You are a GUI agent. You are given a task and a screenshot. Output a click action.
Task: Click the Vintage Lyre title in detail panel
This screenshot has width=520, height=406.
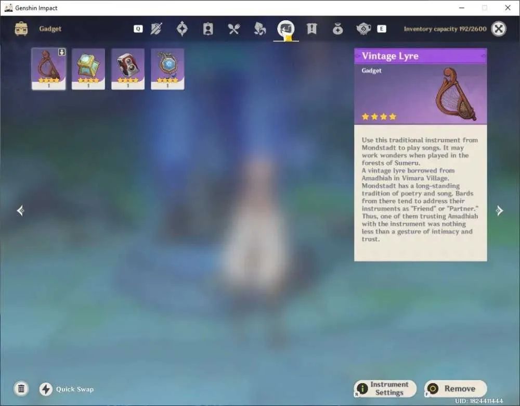[x=390, y=56]
